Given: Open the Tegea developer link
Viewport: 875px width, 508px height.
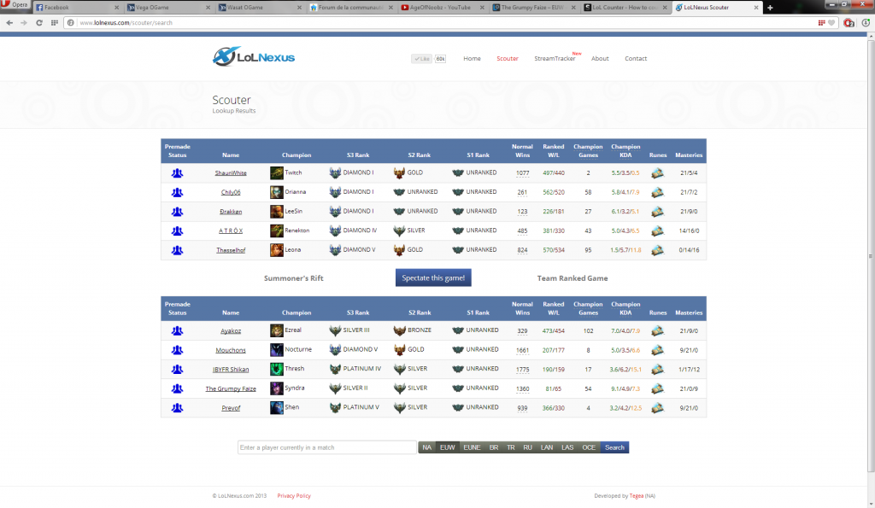Looking at the screenshot, I should pos(636,496).
